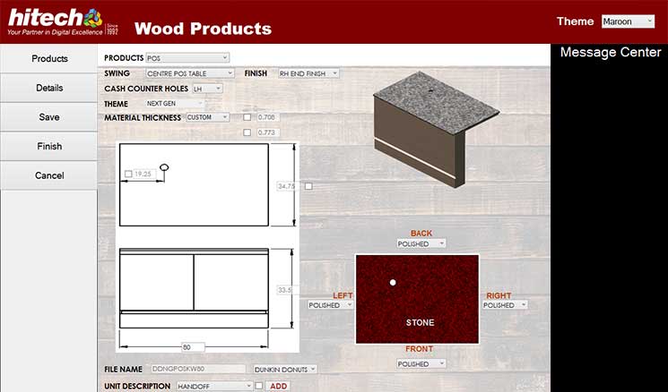
Task: Expand the PRODUCTS dropdown set to POS
Action: click(x=187, y=58)
